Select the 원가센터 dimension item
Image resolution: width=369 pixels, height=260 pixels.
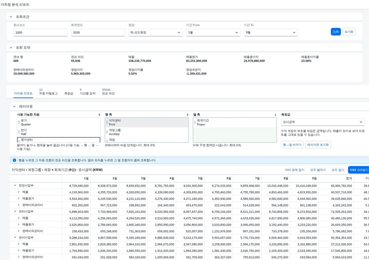[59, 140]
